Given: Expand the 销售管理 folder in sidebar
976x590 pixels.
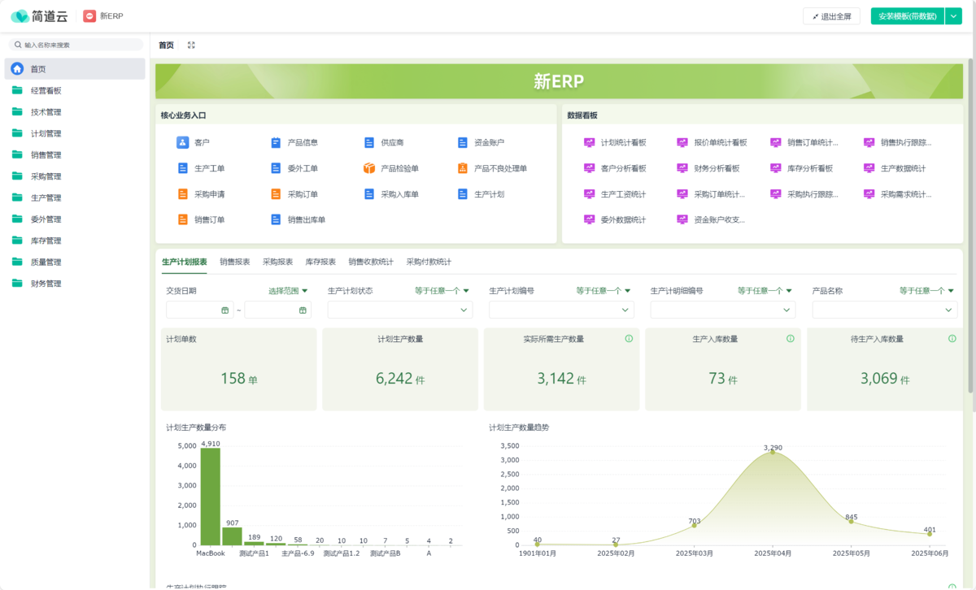Looking at the screenshot, I should click(46, 154).
